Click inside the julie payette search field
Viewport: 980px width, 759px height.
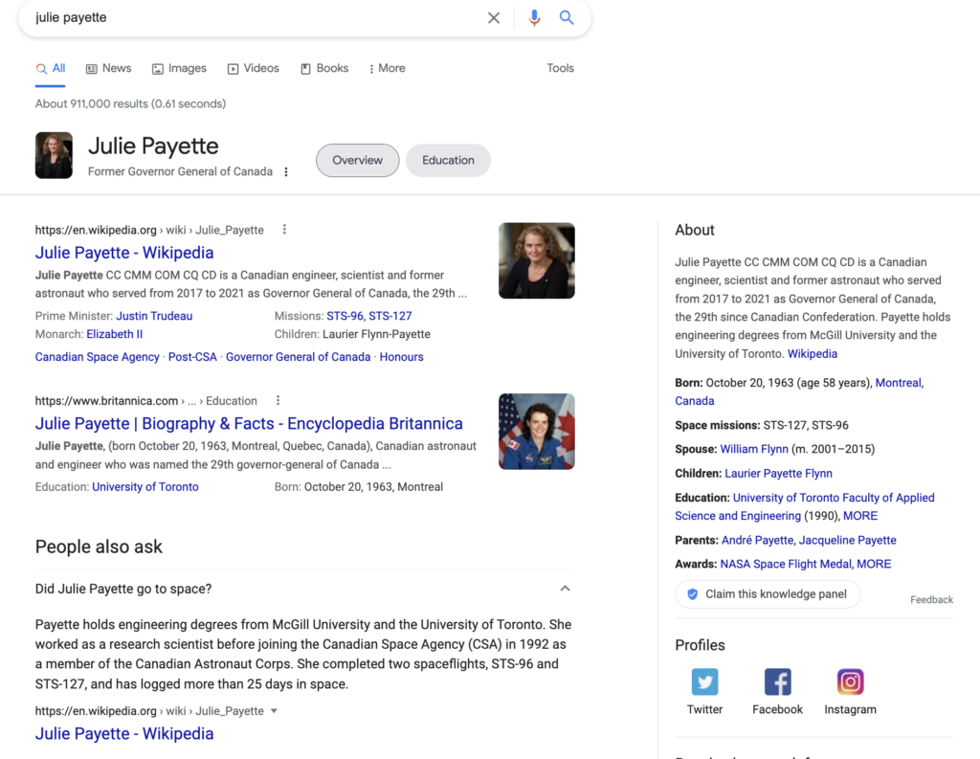point(250,17)
